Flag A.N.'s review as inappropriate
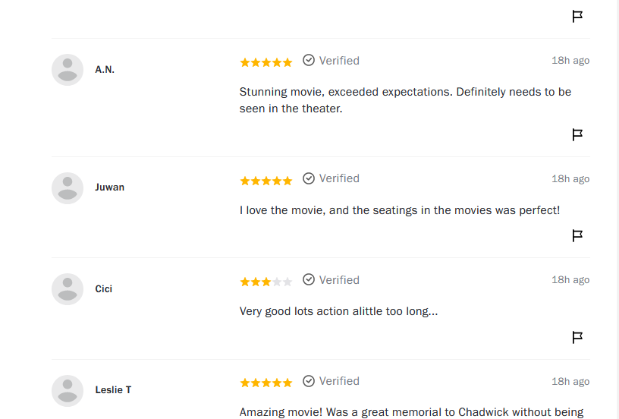Image resolution: width=619 pixels, height=419 pixels. (x=577, y=135)
